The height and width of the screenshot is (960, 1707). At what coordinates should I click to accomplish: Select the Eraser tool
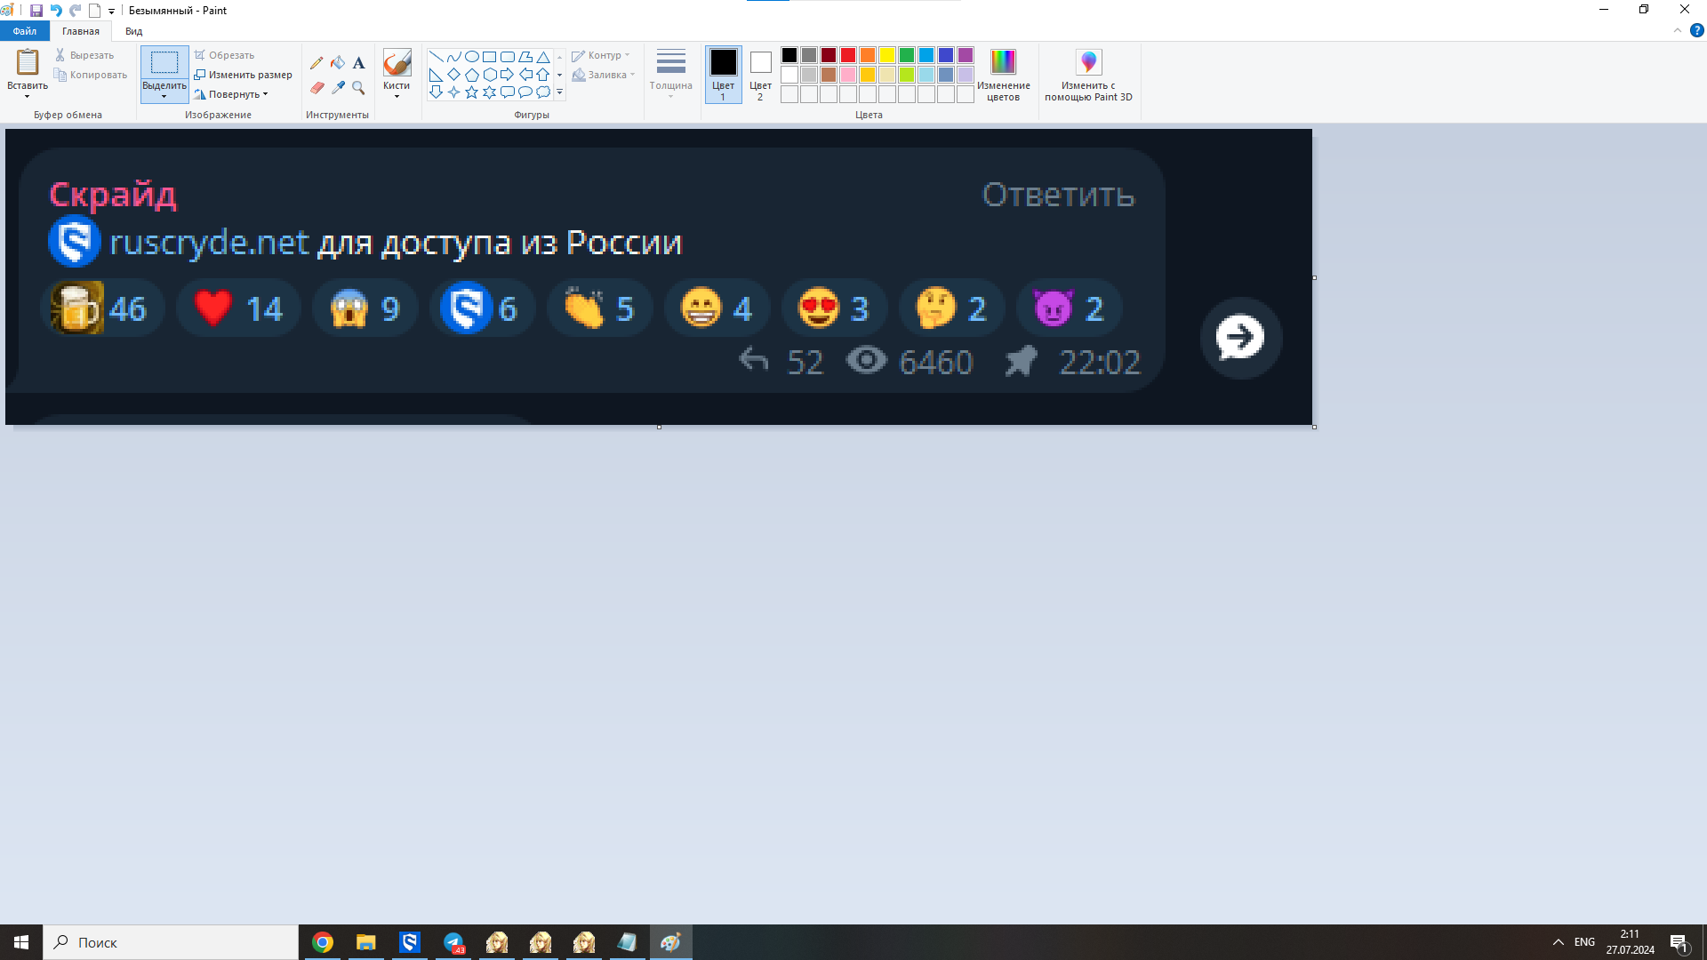(317, 88)
